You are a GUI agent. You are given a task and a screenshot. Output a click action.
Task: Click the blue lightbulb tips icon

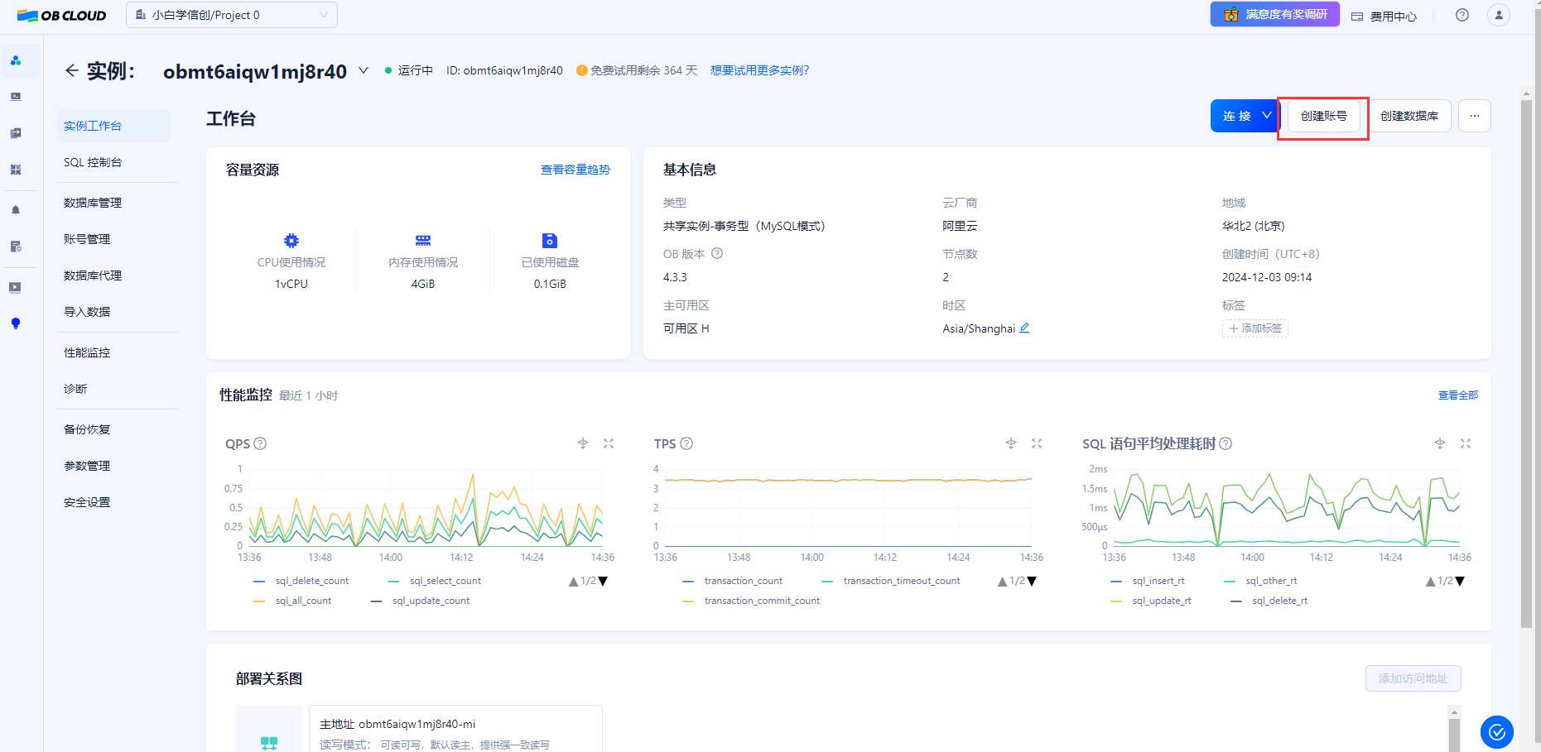tap(16, 323)
